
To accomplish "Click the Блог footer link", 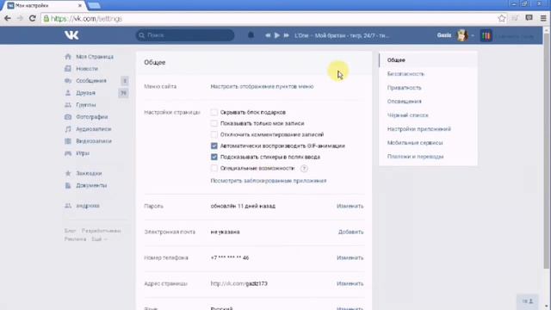I will click(70, 231).
